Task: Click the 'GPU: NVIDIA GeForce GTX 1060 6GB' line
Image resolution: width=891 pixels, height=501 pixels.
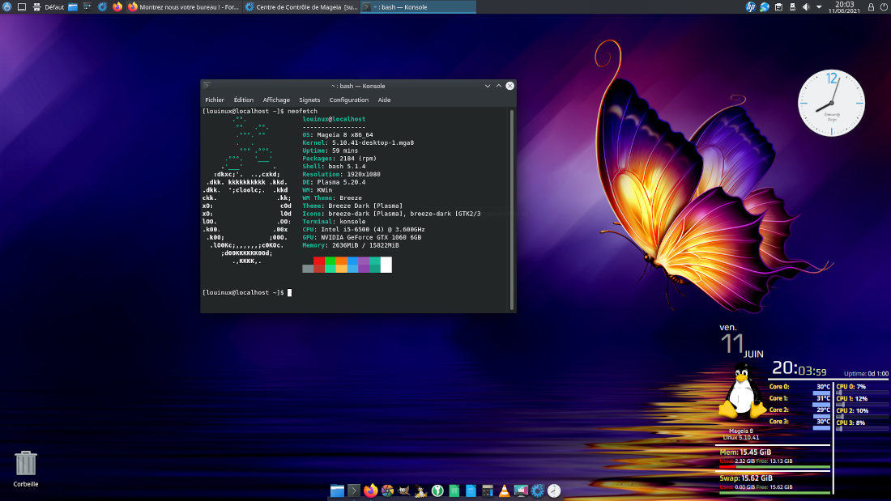Action: [361, 237]
